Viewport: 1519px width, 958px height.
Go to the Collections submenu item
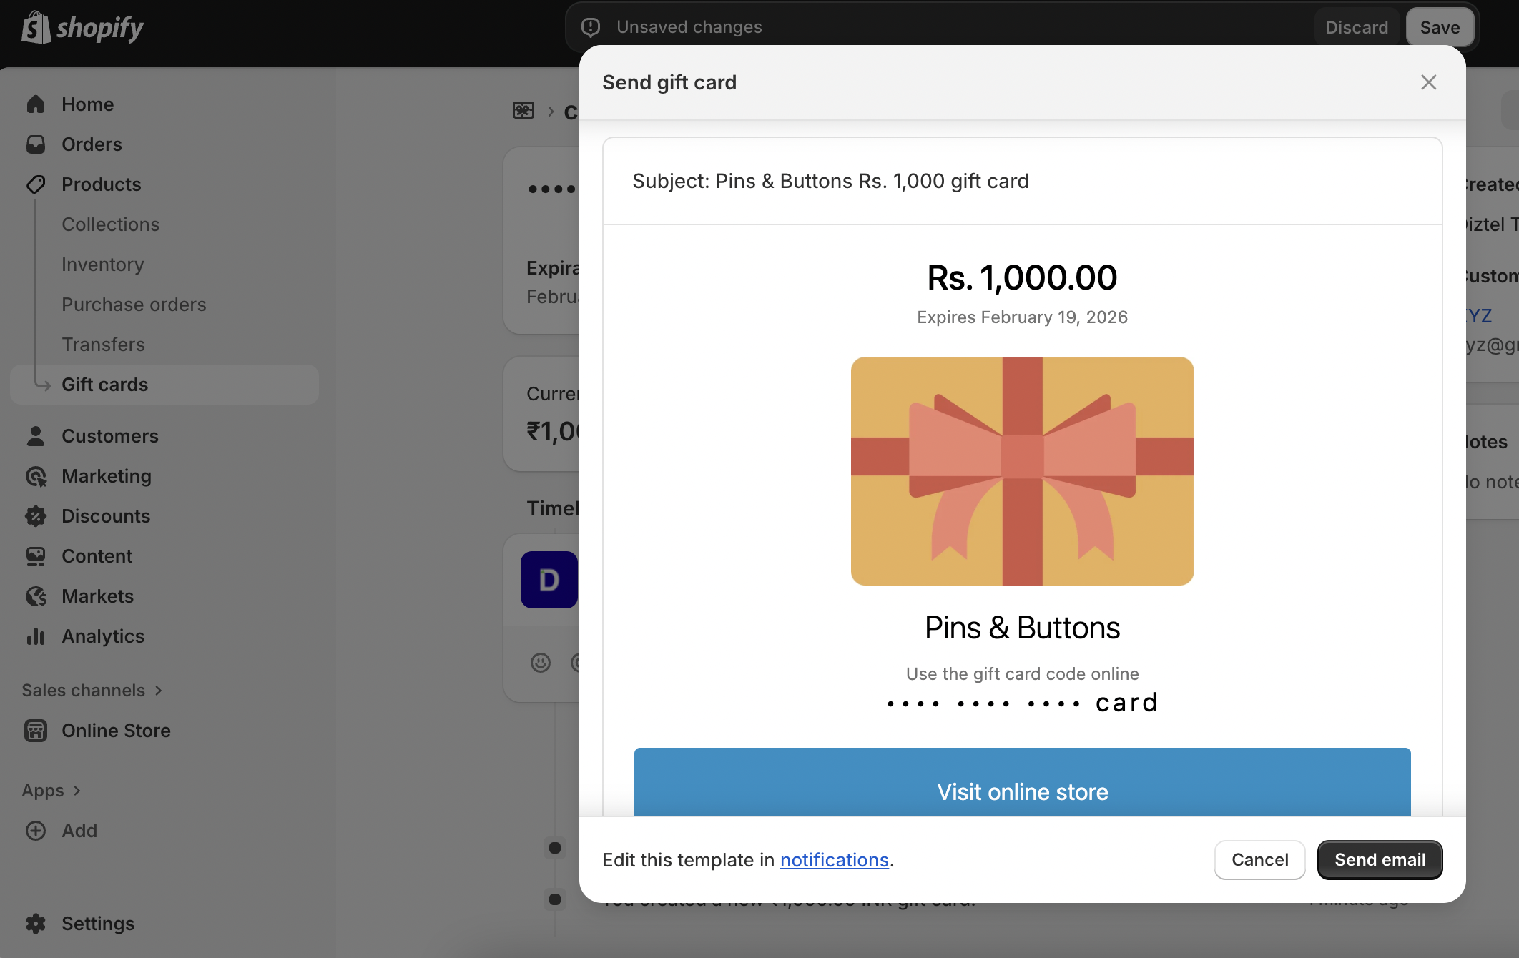pyautogui.click(x=110, y=224)
